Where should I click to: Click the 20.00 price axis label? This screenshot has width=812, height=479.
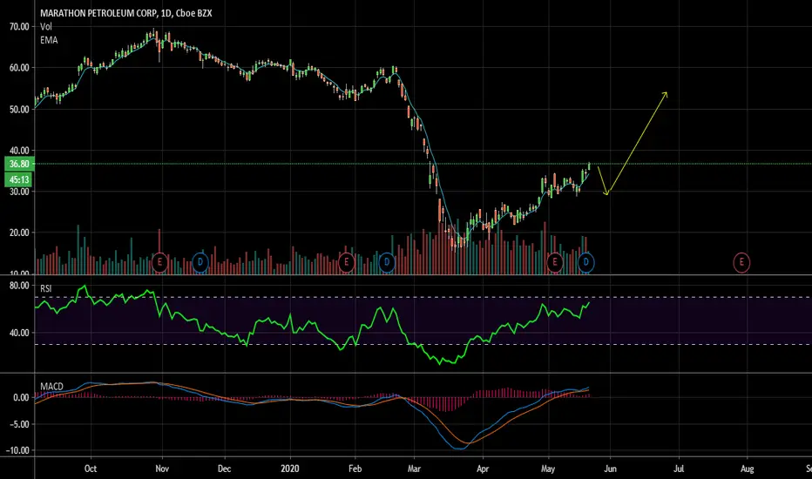(19, 233)
